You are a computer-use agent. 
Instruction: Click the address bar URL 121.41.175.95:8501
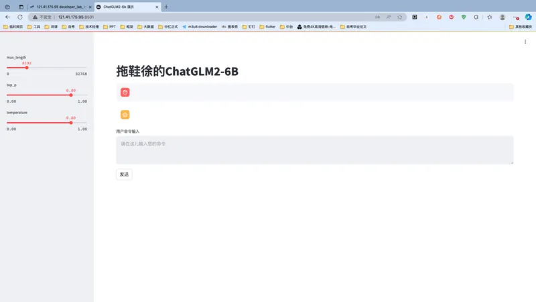[76, 17]
